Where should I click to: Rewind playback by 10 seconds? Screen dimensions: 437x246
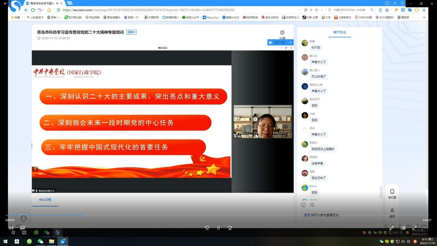(x=207, y=228)
